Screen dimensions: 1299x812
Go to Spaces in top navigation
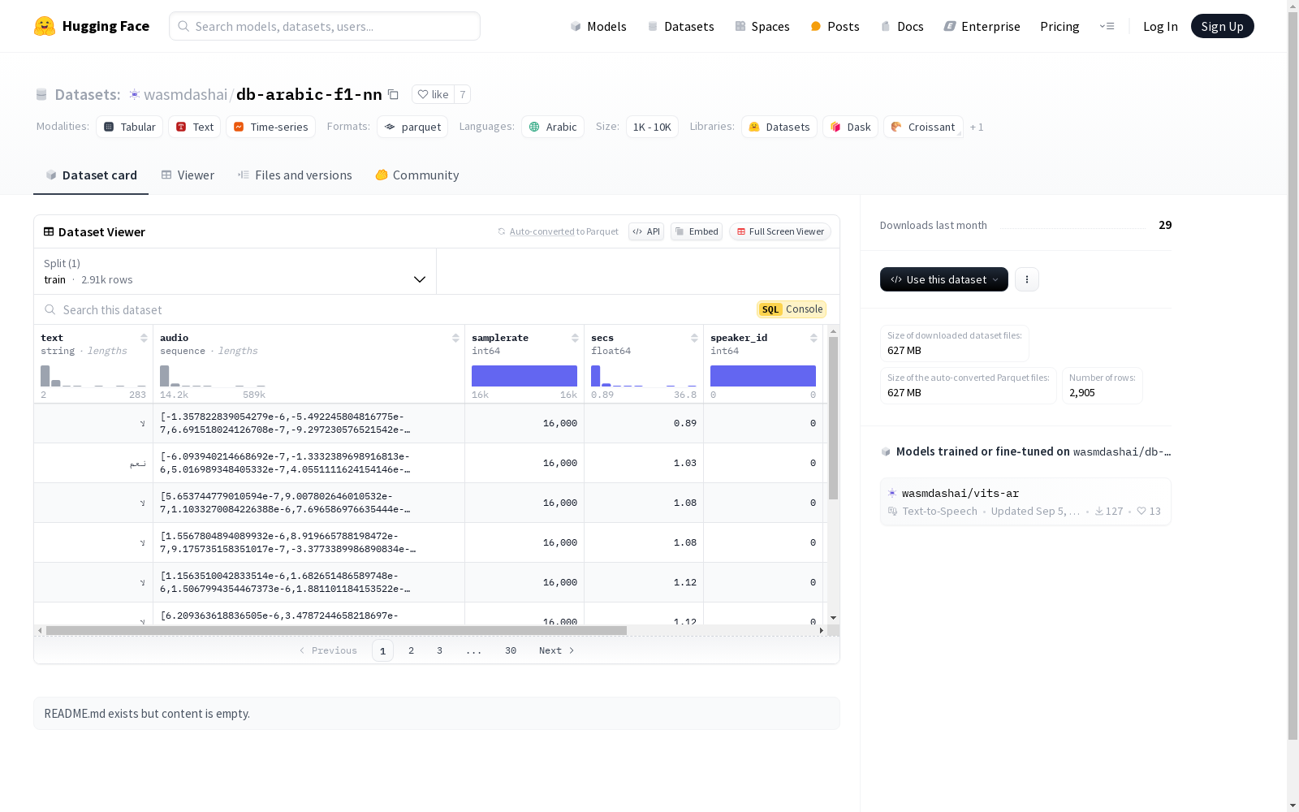(x=762, y=26)
